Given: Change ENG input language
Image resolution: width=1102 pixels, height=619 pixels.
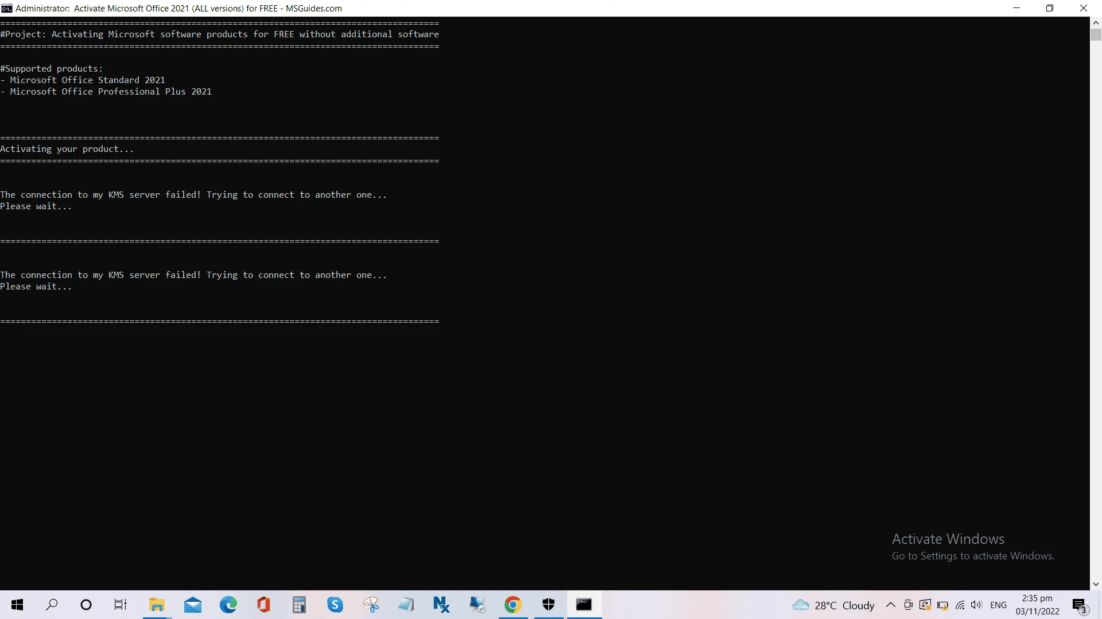Looking at the screenshot, I should 999,605.
